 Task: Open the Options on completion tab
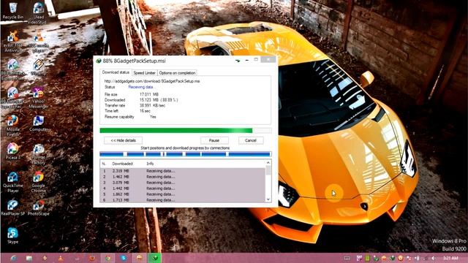click(177, 73)
